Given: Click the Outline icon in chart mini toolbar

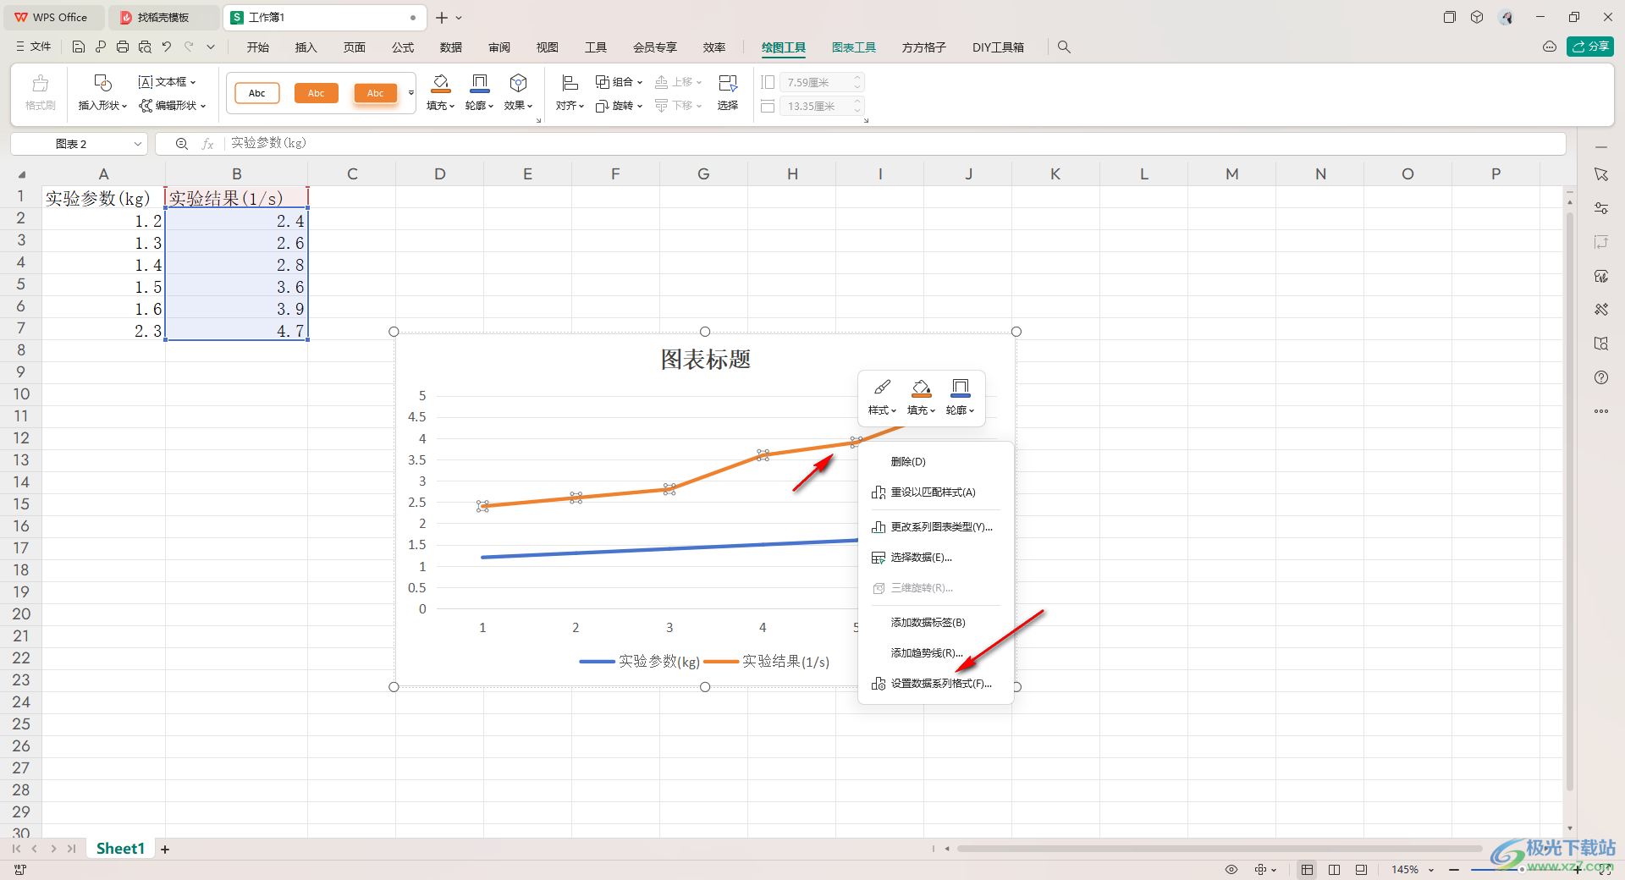Looking at the screenshot, I should tap(960, 388).
